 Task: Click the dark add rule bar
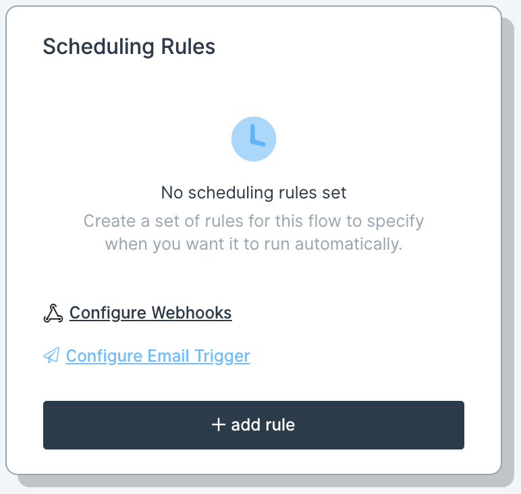click(254, 425)
